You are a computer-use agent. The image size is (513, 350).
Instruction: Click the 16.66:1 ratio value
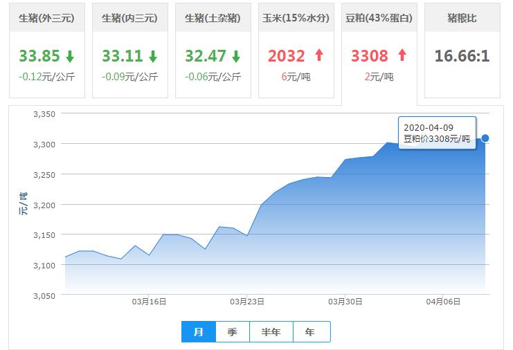[x=462, y=55]
